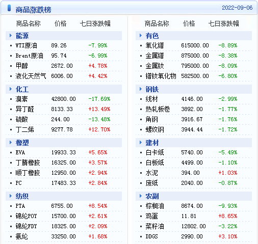
Task: Expand the 农副 category arrow
Action: pos(141,196)
